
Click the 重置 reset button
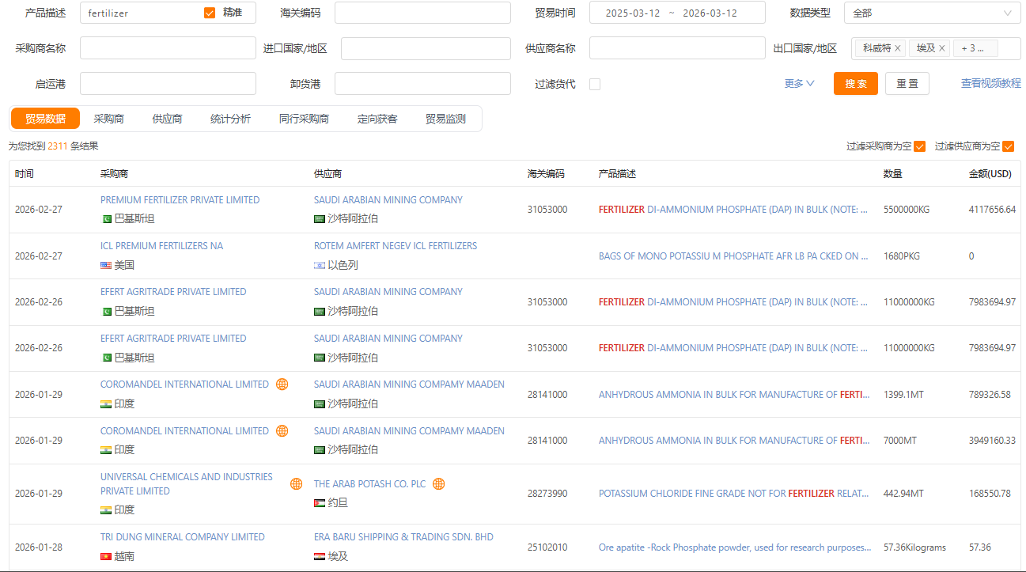pos(907,84)
